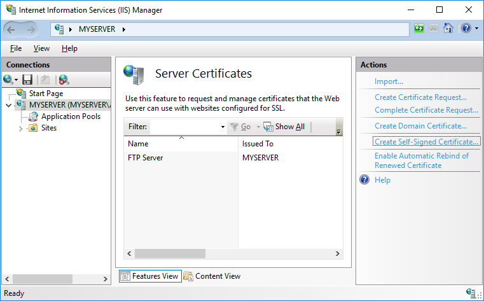
Task: Click the Import action link
Action: click(389, 81)
